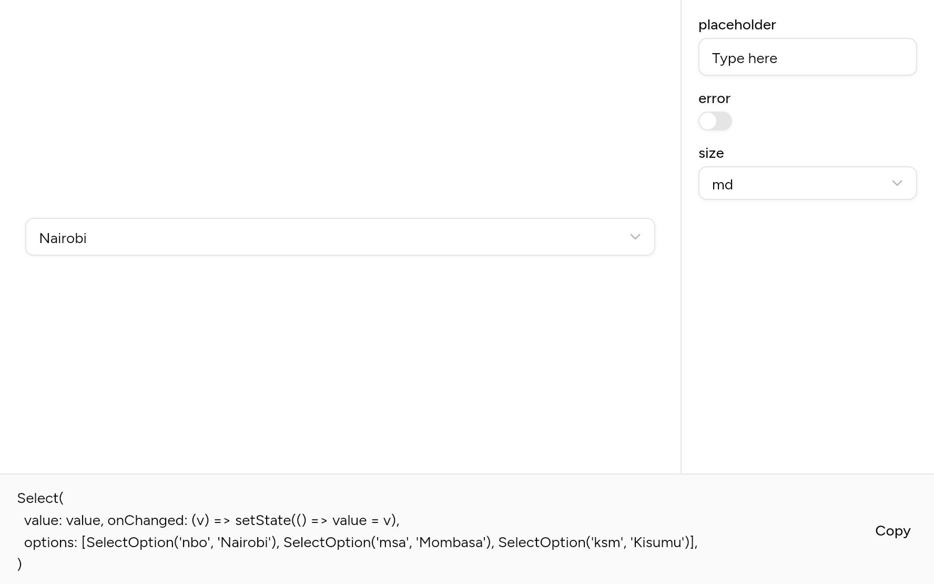Click the chevron arrow in size dropdown
This screenshot has width=934, height=584.
coord(897,183)
